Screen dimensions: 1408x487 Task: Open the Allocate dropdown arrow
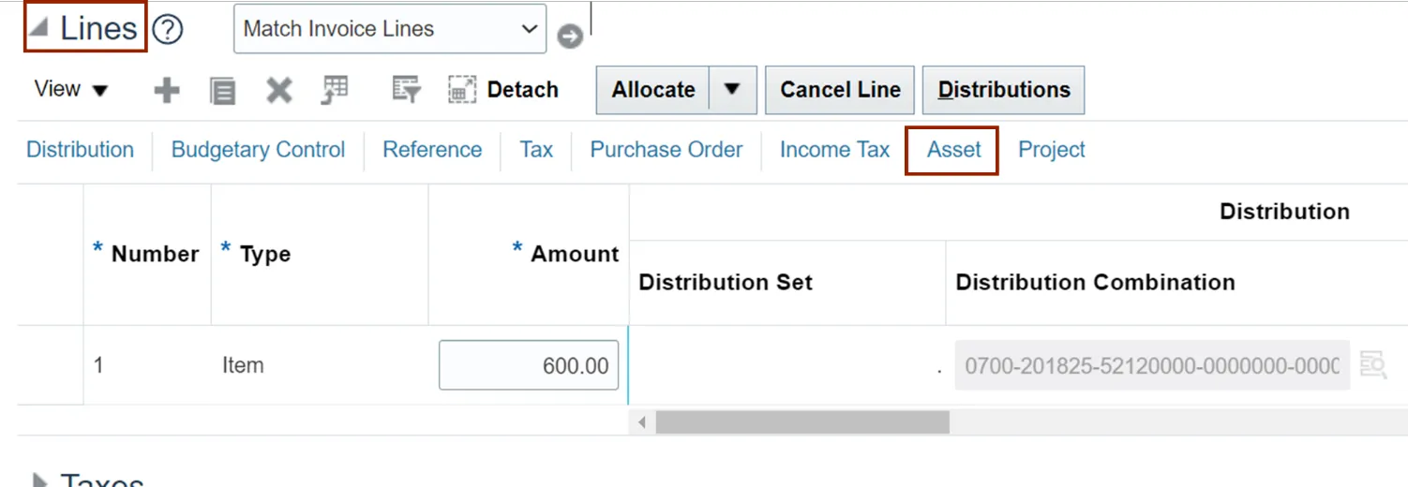click(x=733, y=90)
